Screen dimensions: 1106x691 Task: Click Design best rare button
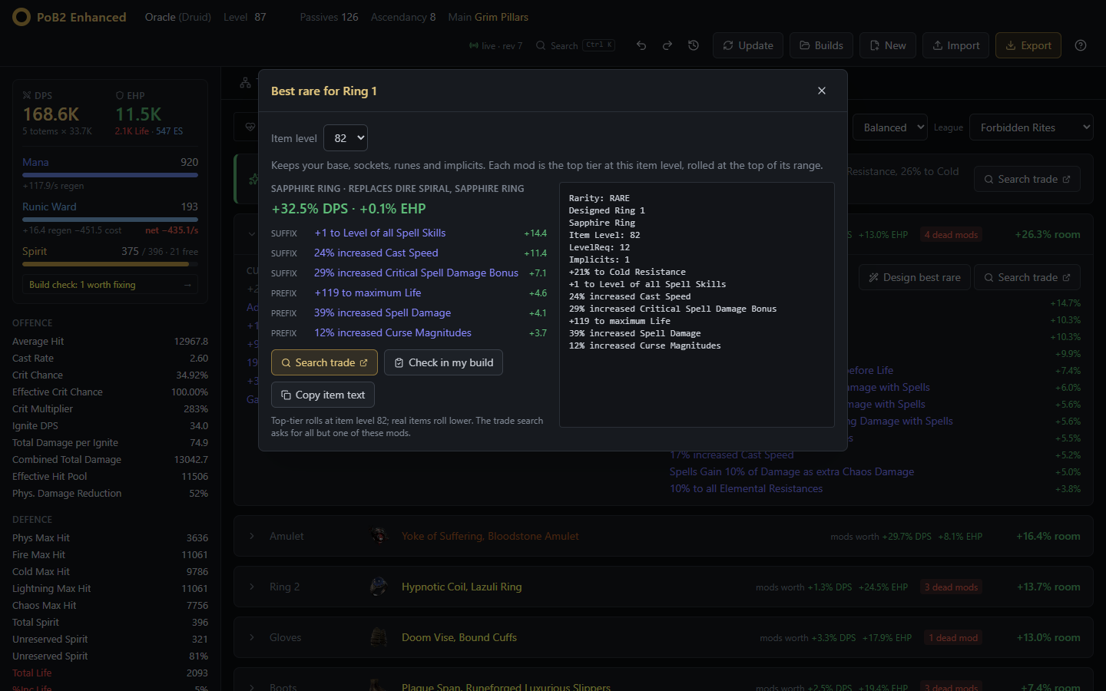coord(915,277)
